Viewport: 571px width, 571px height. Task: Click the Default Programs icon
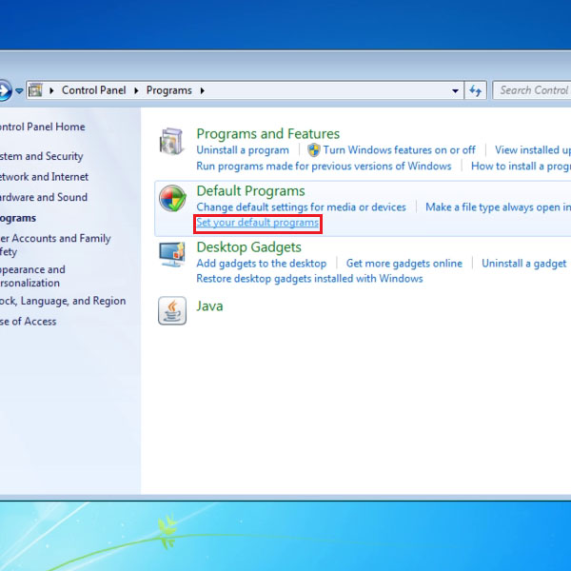click(172, 198)
